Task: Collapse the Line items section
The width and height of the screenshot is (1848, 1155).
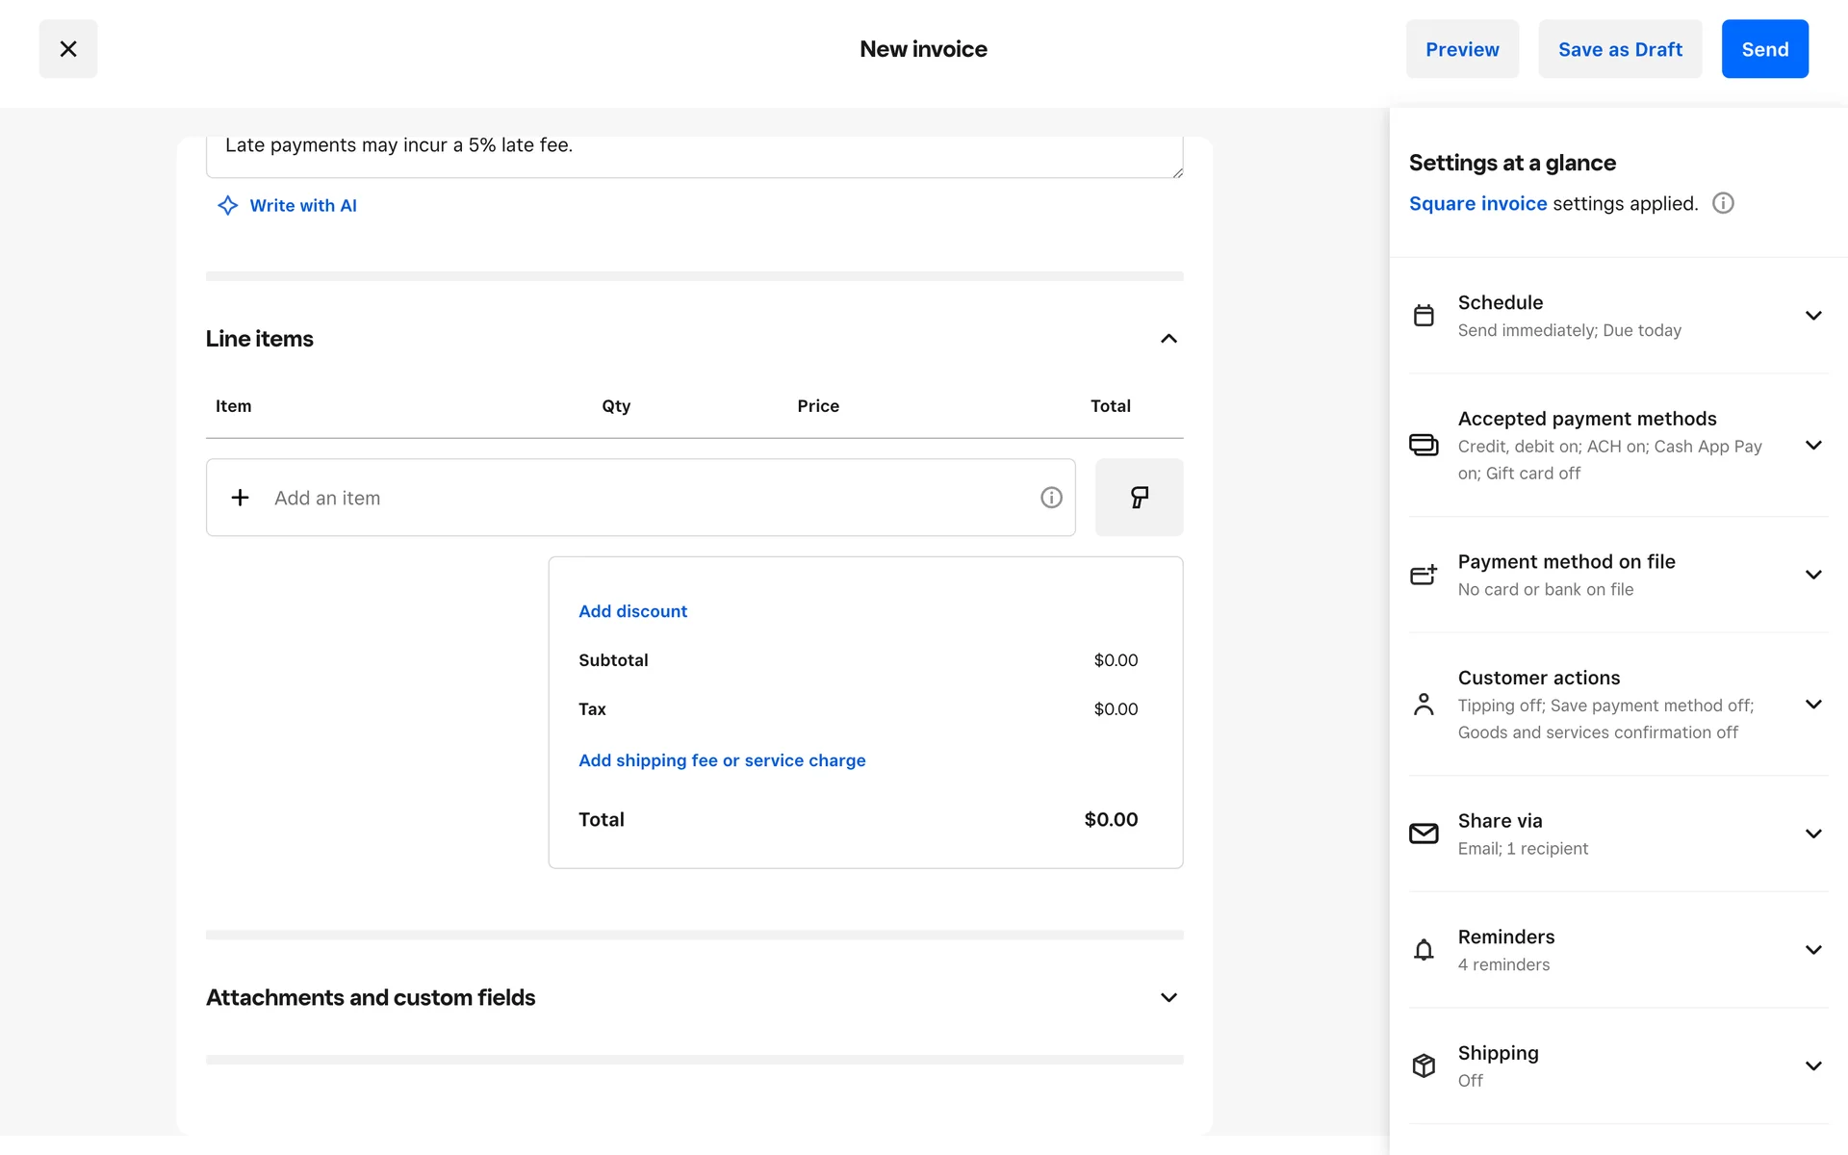Action: click(1168, 339)
